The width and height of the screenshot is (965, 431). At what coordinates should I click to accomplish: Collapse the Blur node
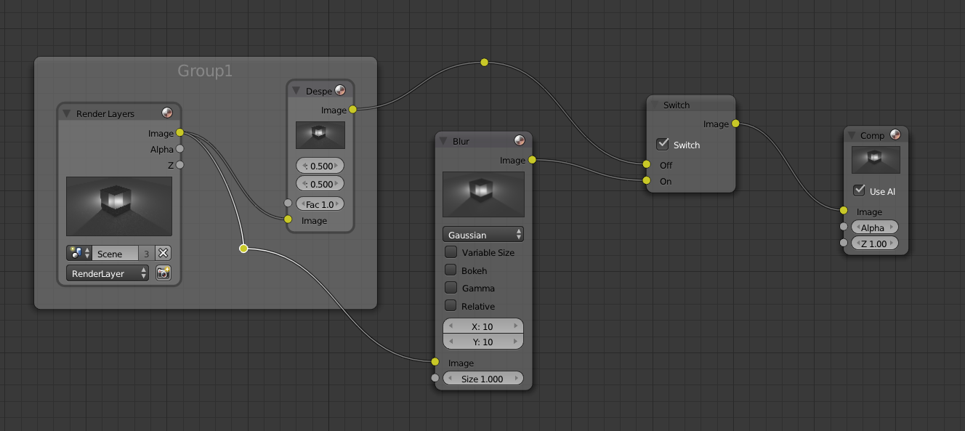443,141
